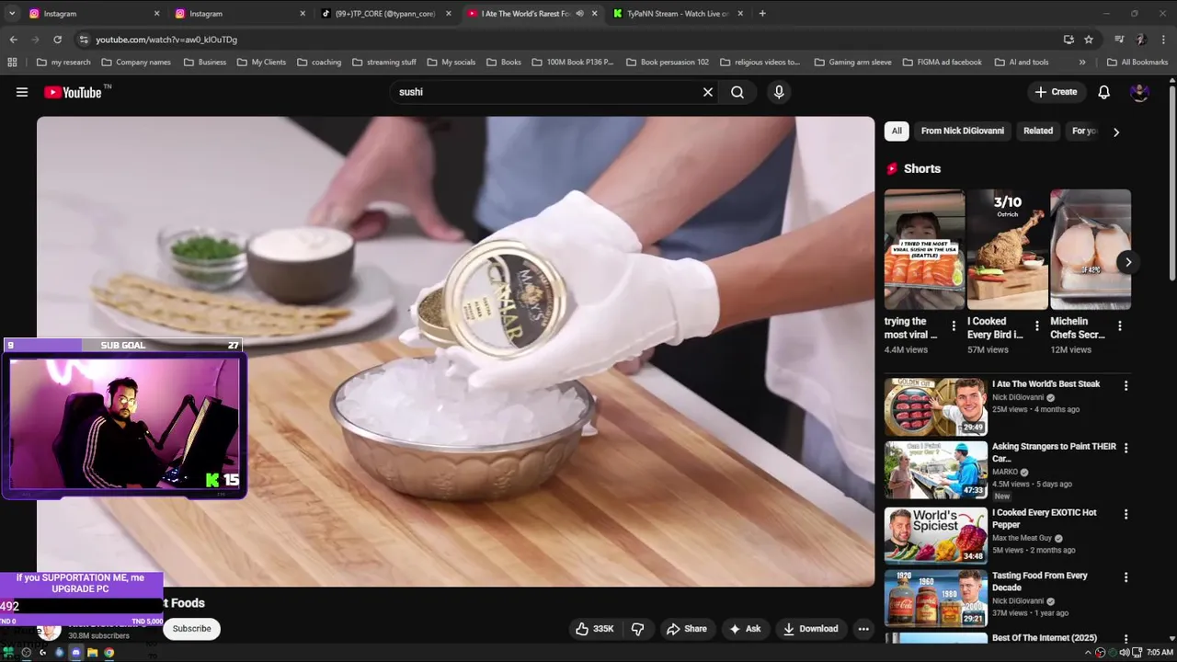Reload the current page
This screenshot has height=662, width=1177.
click(x=57, y=40)
